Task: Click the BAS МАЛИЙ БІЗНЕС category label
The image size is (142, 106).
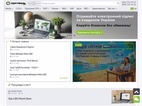Action: [x=15, y=91]
